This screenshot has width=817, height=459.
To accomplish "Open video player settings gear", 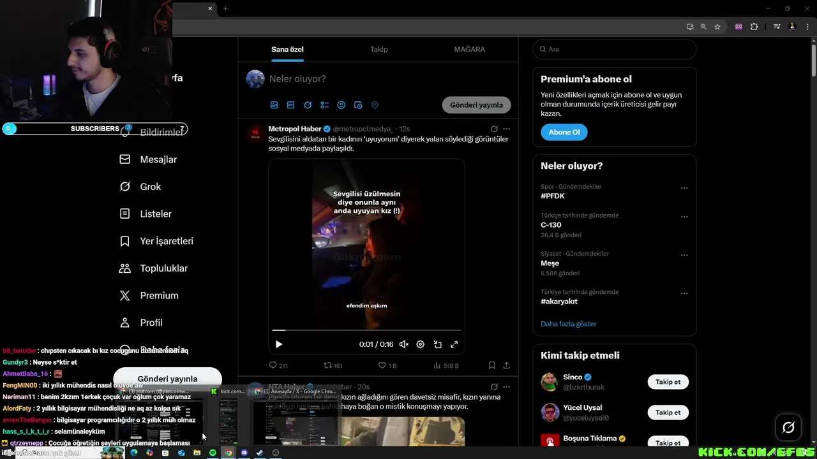I will coord(421,344).
